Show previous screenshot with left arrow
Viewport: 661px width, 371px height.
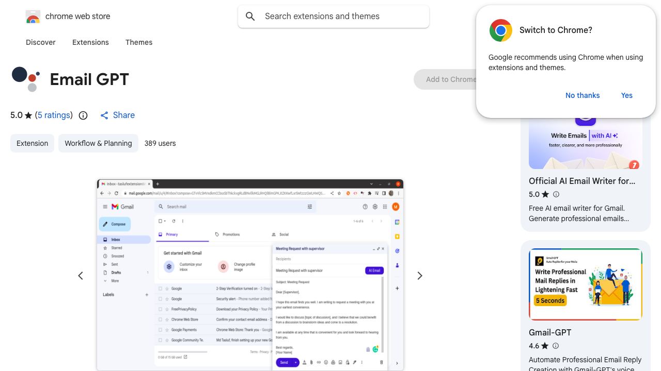coord(81,276)
